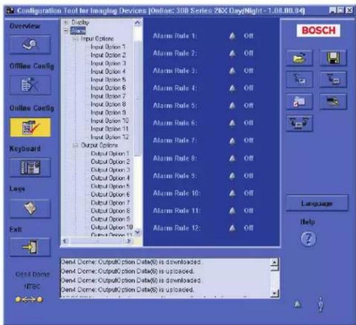
Task: Click the alarm bell icon at bottom right
Action: click(297, 304)
